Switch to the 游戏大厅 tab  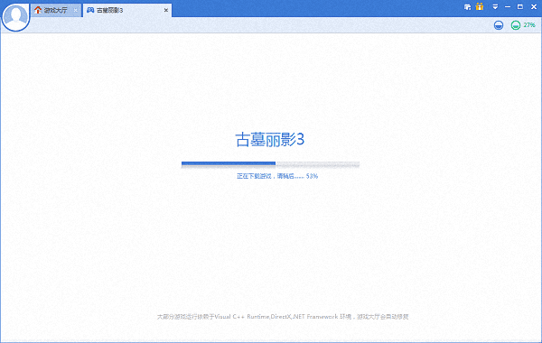(56, 10)
